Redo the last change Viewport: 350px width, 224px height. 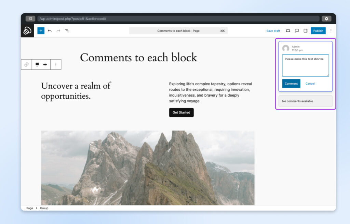(x=58, y=30)
